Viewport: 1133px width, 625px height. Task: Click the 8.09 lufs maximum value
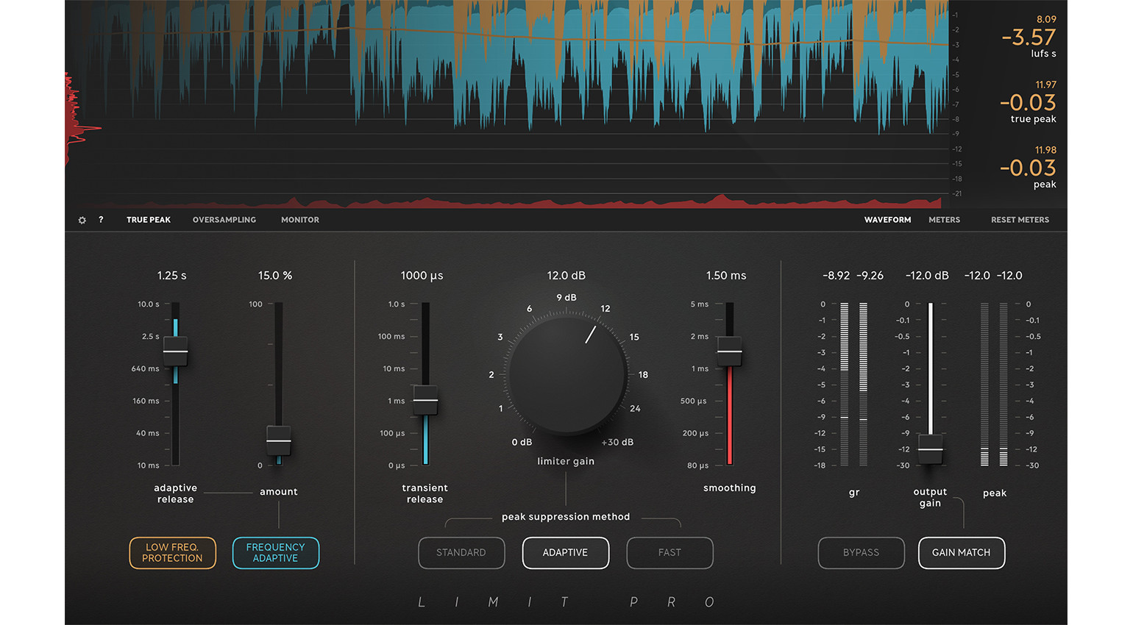pyautogui.click(x=1046, y=20)
